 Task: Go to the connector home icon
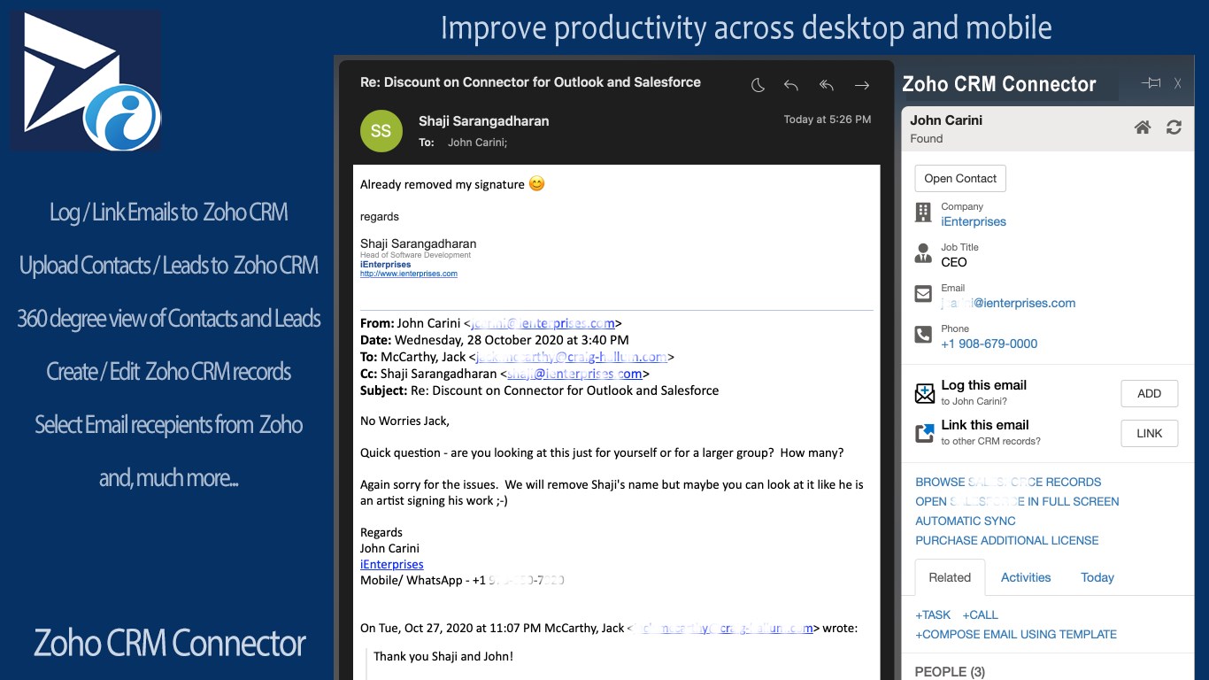pyautogui.click(x=1143, y=127)
